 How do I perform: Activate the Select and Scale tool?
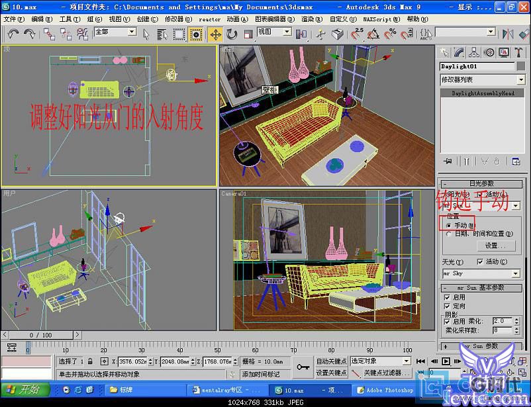(x=248, y=34)
